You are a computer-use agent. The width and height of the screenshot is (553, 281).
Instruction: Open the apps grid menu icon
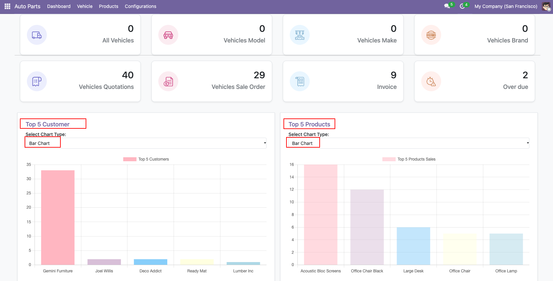tap(7, 6)
